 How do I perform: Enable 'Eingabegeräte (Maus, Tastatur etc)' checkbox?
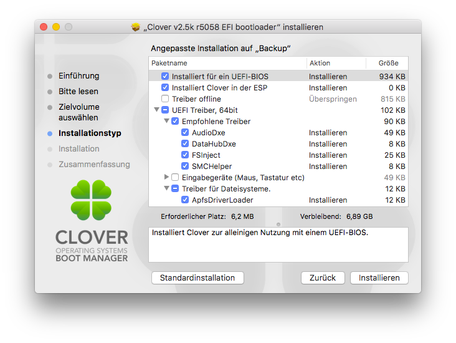point(175,177)
